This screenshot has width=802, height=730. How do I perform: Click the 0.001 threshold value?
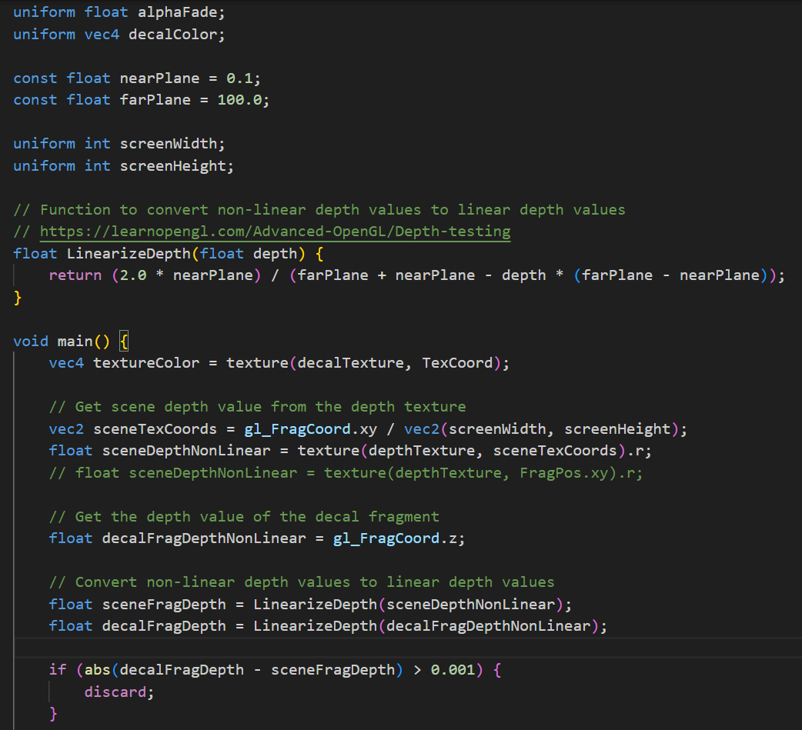[453, 670]
